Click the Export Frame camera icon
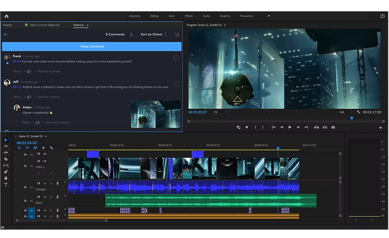The width and height of the screenshot is (389, 238). click(x=333, y=127)
